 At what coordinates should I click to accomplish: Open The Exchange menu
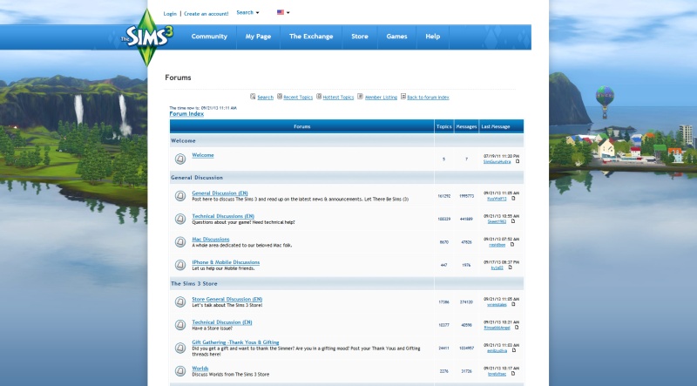click(311, 37)
